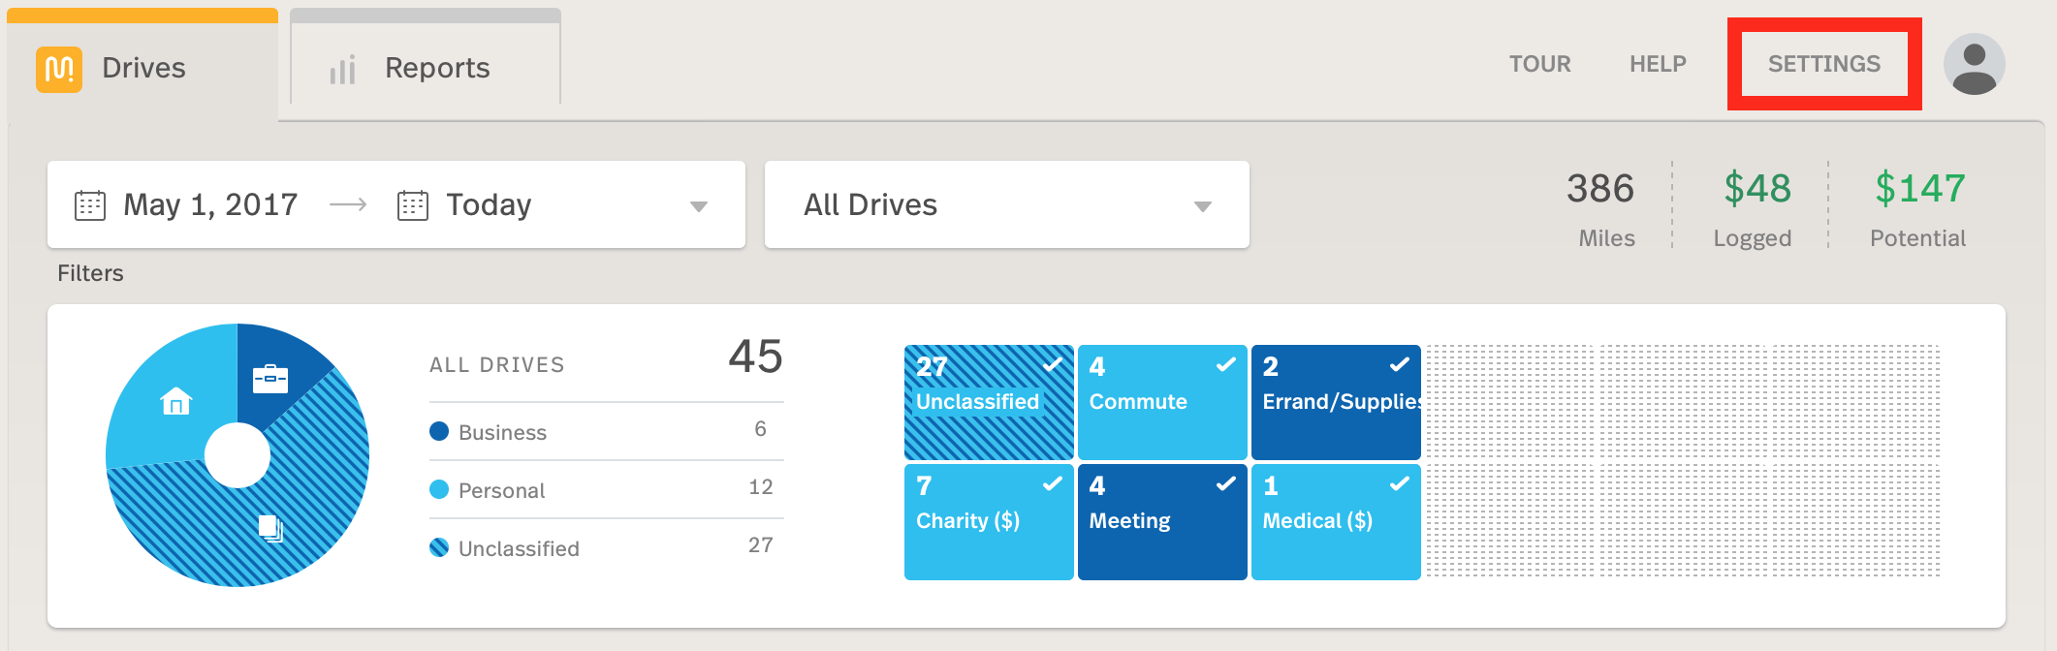The image size is (2057, 651).
Task: Select the Unclassified row in legend
Action: [x=606, y=548]
